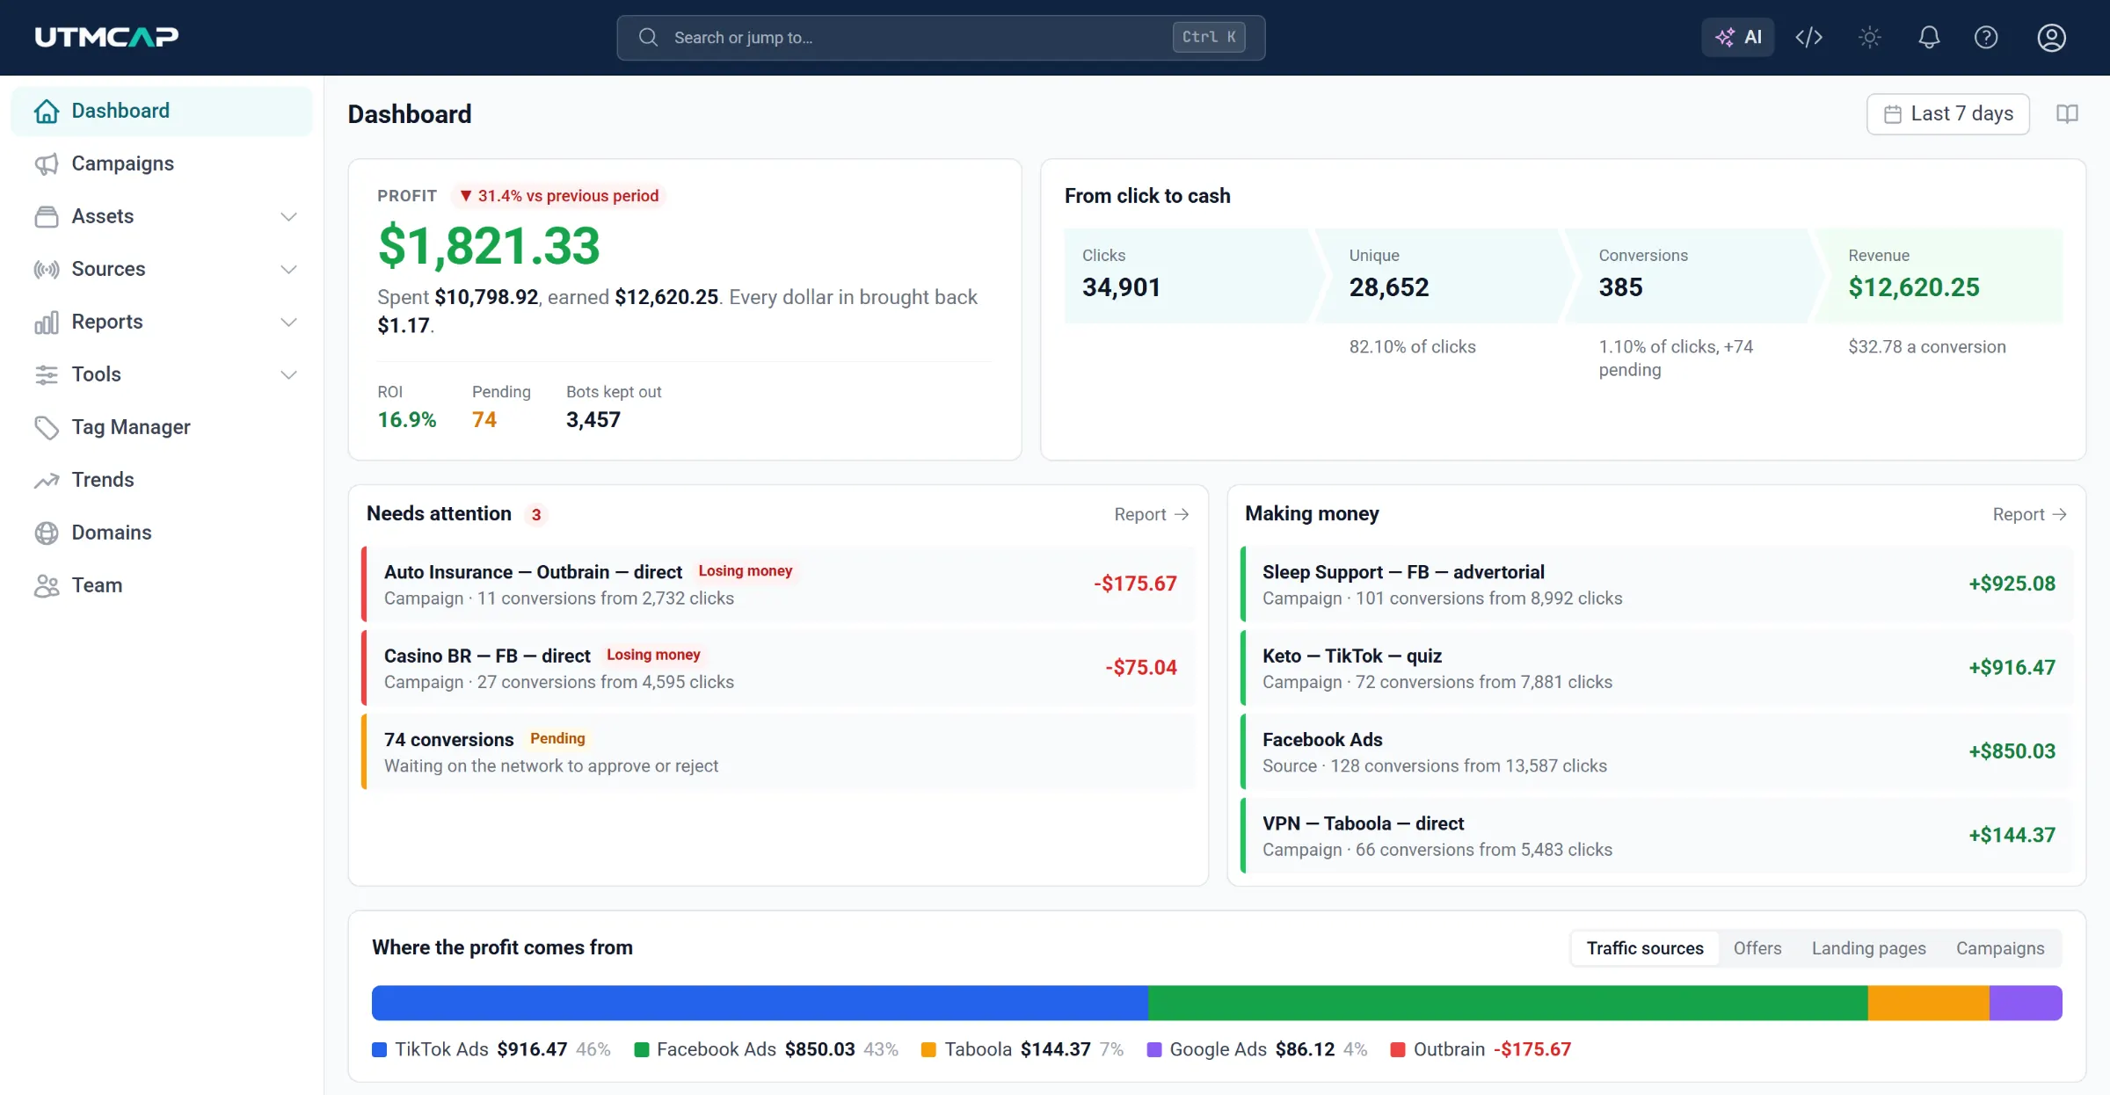Open the 74 conversions Pending row

[x=778, y=752]
